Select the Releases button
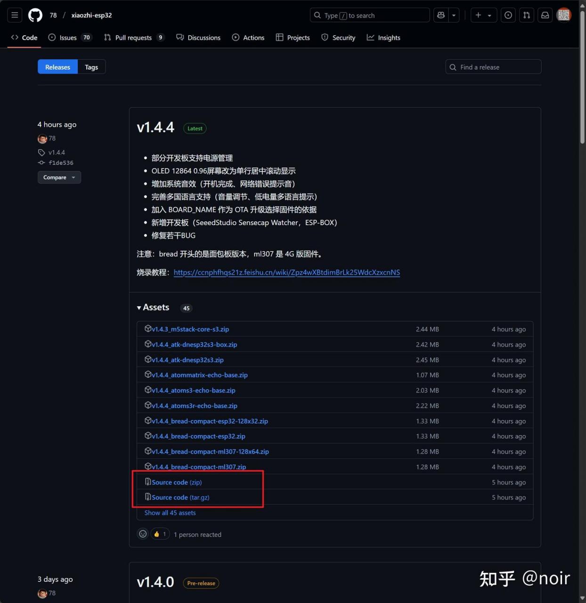 57,67
